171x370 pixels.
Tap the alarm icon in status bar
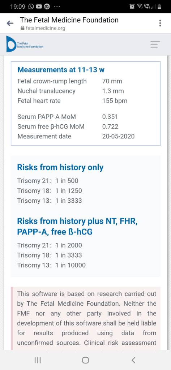tap(132, 7)
